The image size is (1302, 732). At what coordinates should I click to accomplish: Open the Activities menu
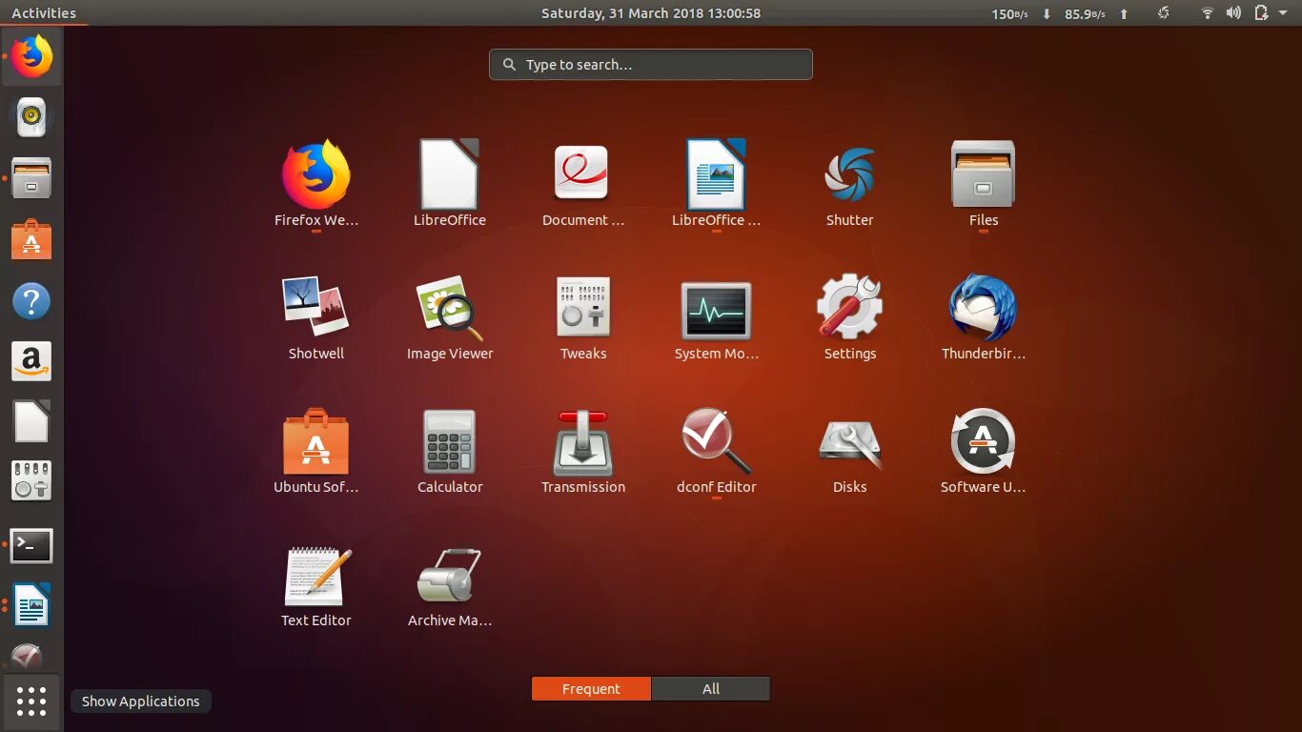[45, 12]
